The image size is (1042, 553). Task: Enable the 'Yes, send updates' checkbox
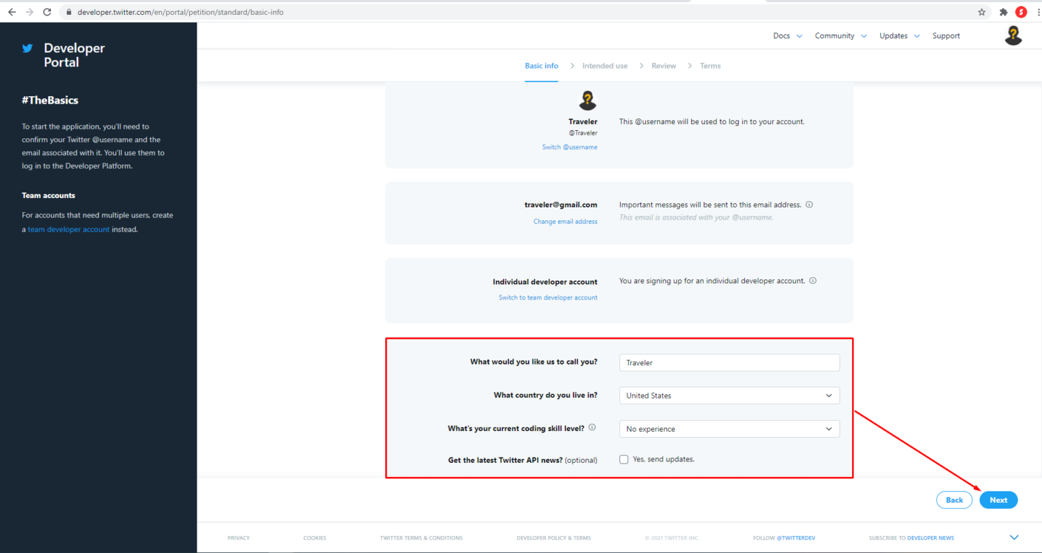623,459
